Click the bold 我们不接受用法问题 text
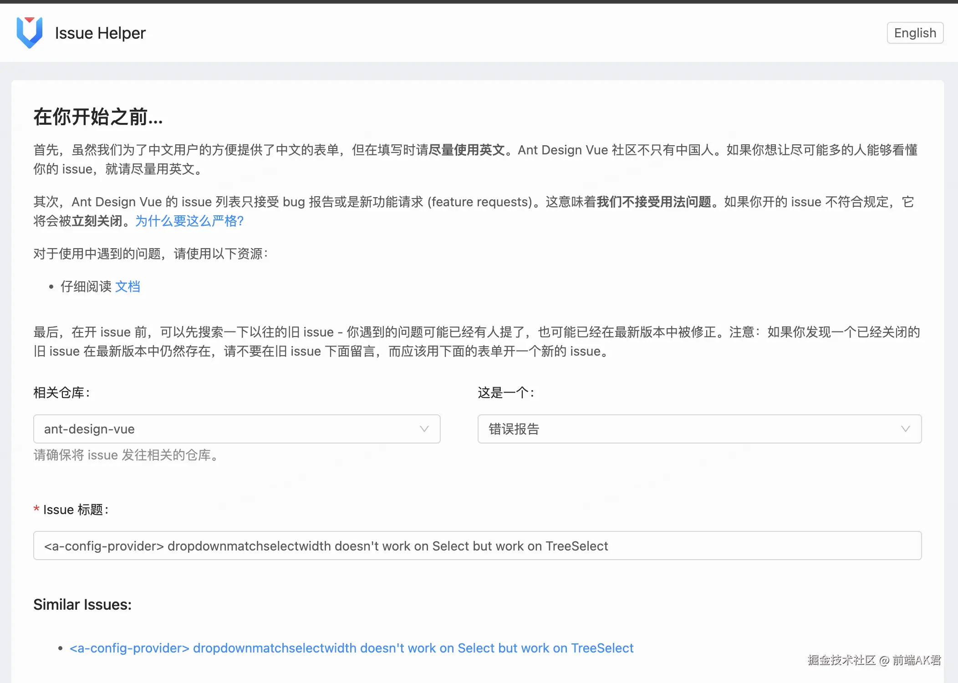The width and height of the screenshot is (958, 683). click(654, 202)
